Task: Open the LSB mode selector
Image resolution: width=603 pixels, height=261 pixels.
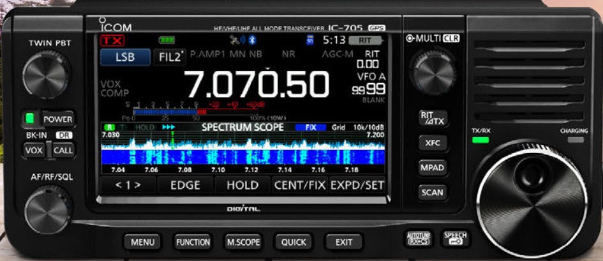Action: (125, 57)
